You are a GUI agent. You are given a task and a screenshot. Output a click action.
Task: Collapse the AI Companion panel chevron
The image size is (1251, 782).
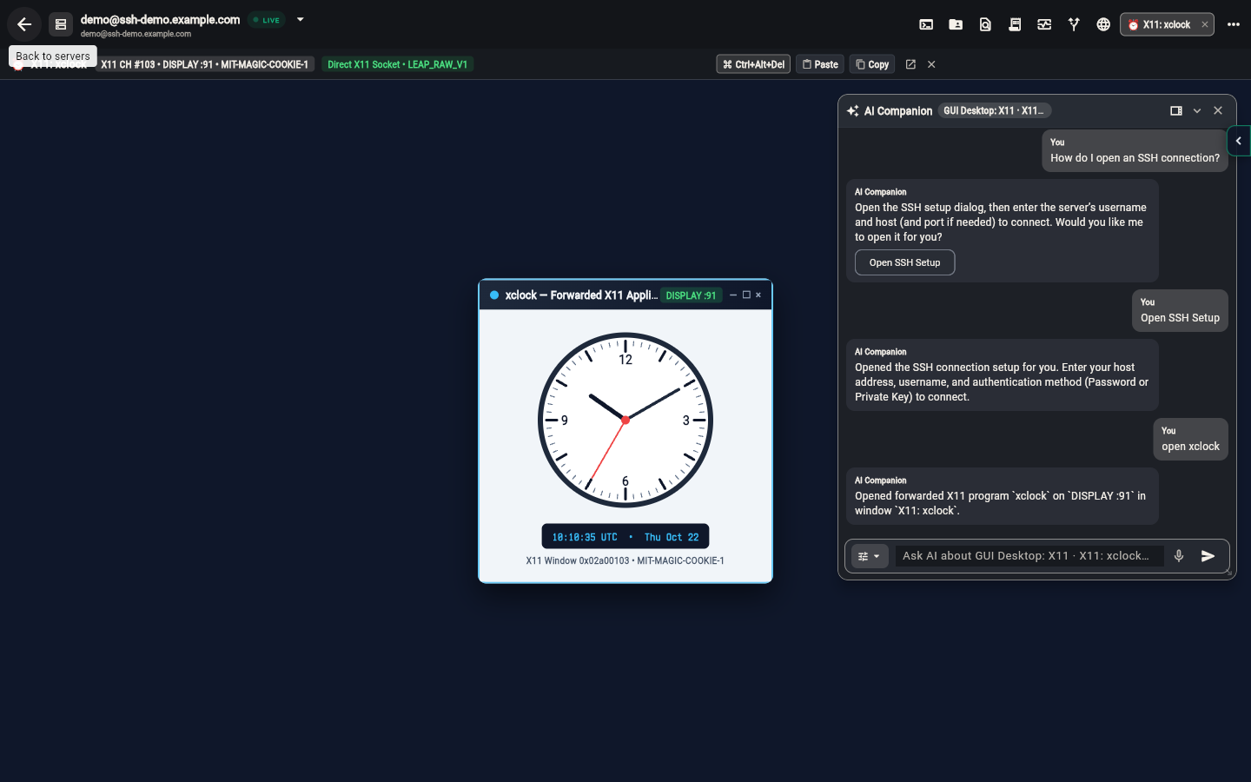tap(1197, 110)
